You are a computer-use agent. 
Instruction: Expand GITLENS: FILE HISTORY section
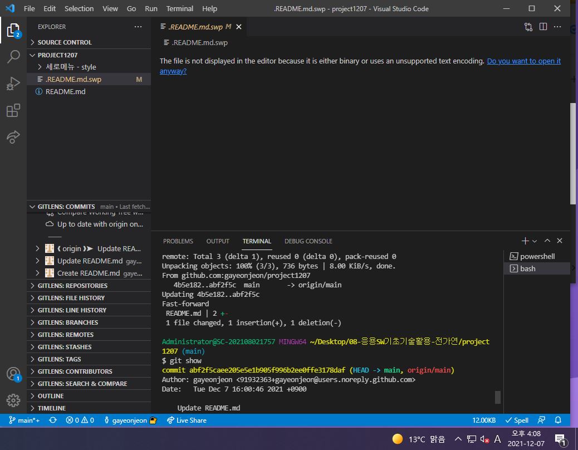click(x=89, y=298)
